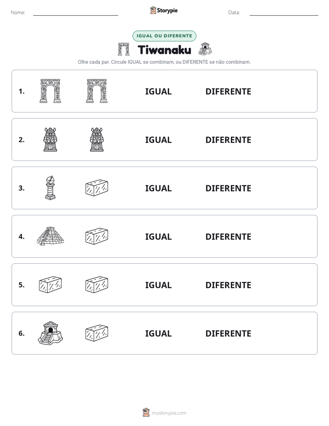329x426 pixels.
Task: Click the stone block image in row 3
Action: 97,188
